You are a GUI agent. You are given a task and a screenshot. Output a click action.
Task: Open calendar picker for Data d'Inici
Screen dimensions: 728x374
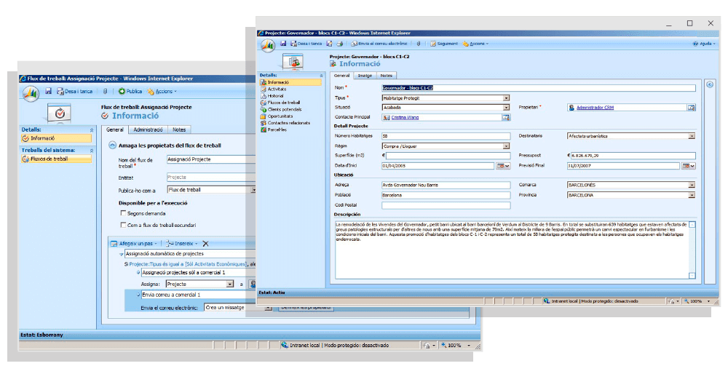[503, 166]
